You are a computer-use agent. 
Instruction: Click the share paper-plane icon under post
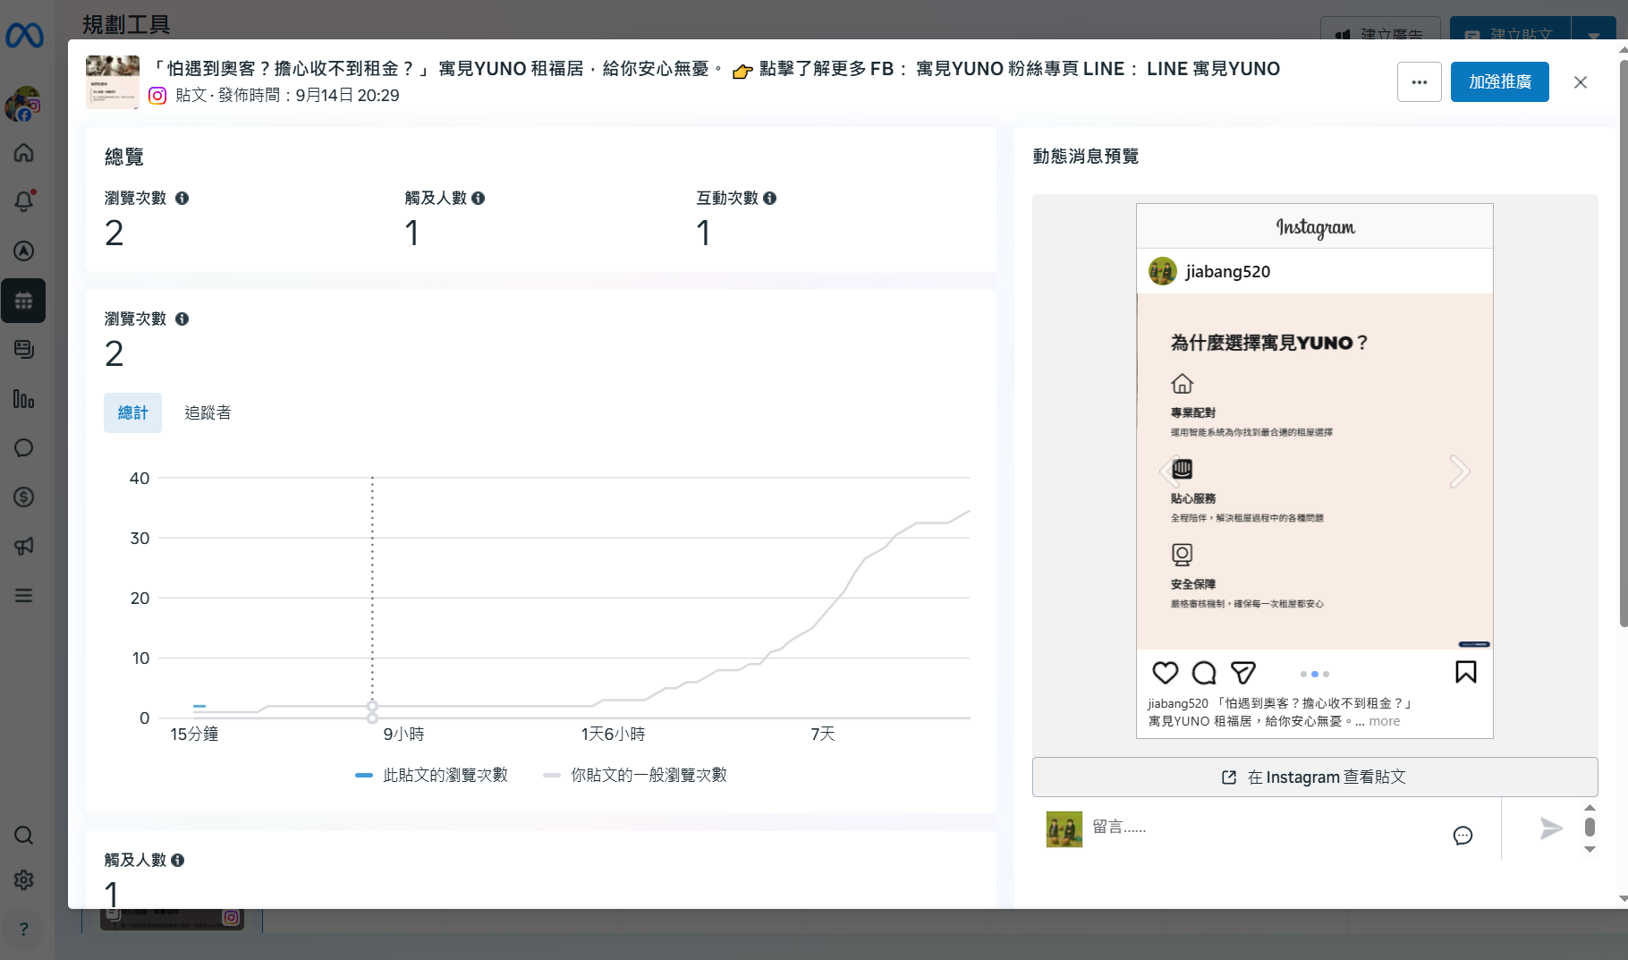tap(1243, 673)
